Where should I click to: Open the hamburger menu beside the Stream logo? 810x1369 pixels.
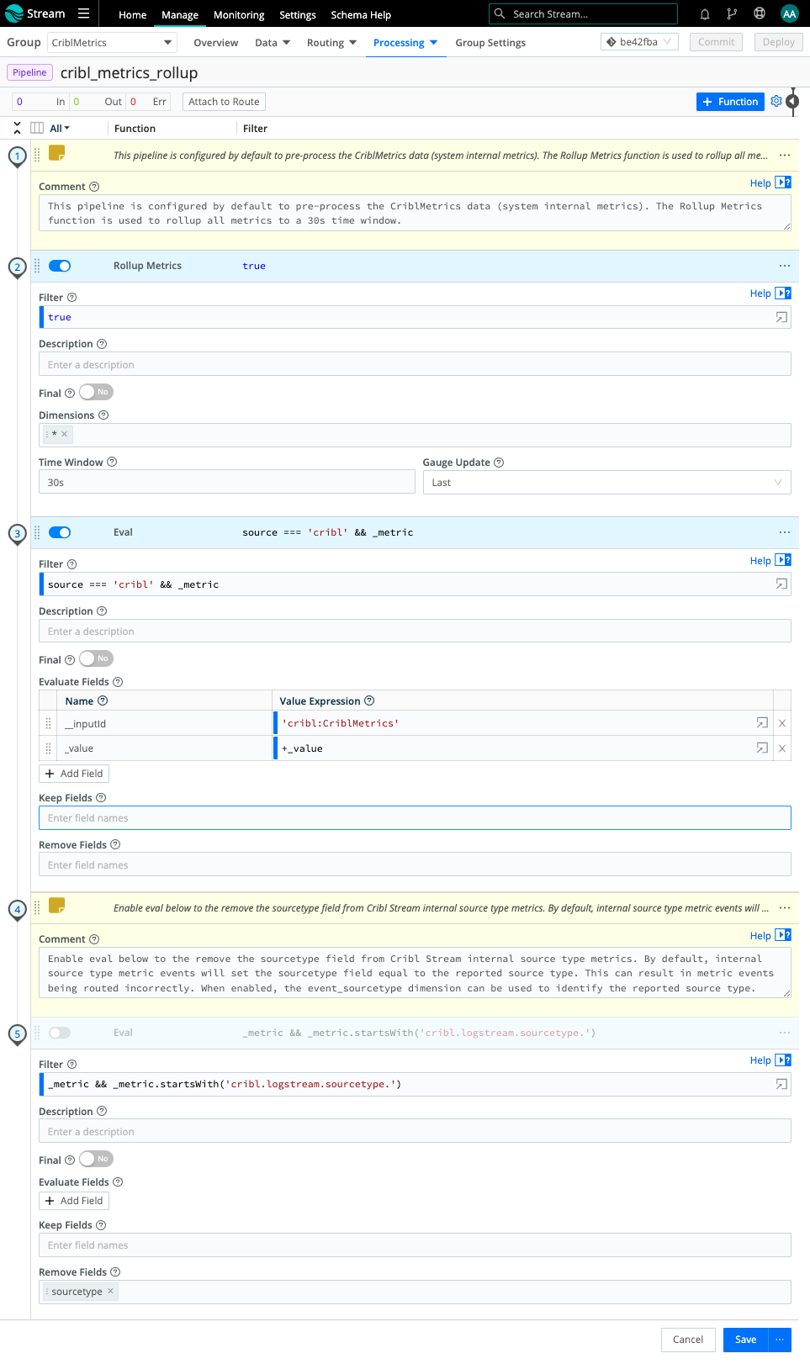coord(83,13)
